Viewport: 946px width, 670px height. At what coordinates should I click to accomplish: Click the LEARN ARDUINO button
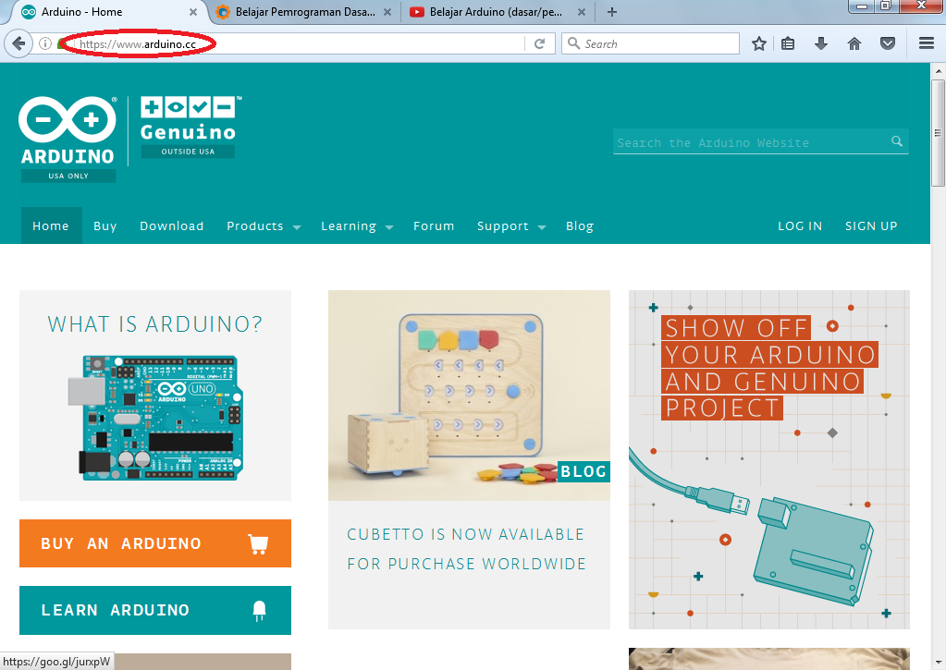click(155, 610)
